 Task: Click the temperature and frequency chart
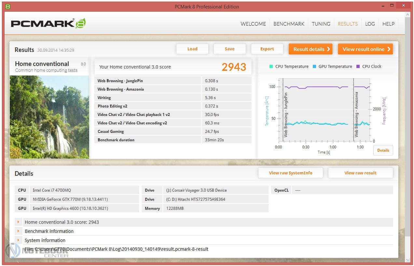pyautogui.click(x=324, y=110)
